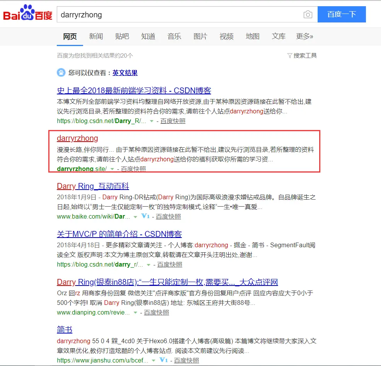
Task: Open 关于MVC/P 的简单介绍 - CSDN博客 result
Action: 119,234
